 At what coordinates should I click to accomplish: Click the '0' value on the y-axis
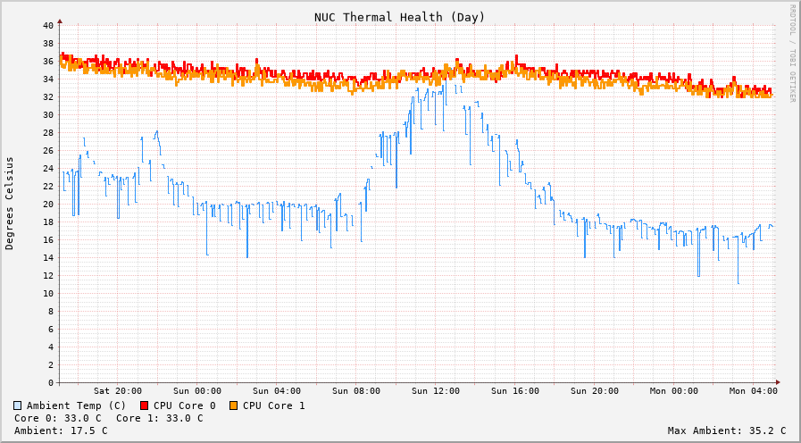(51, 382)
